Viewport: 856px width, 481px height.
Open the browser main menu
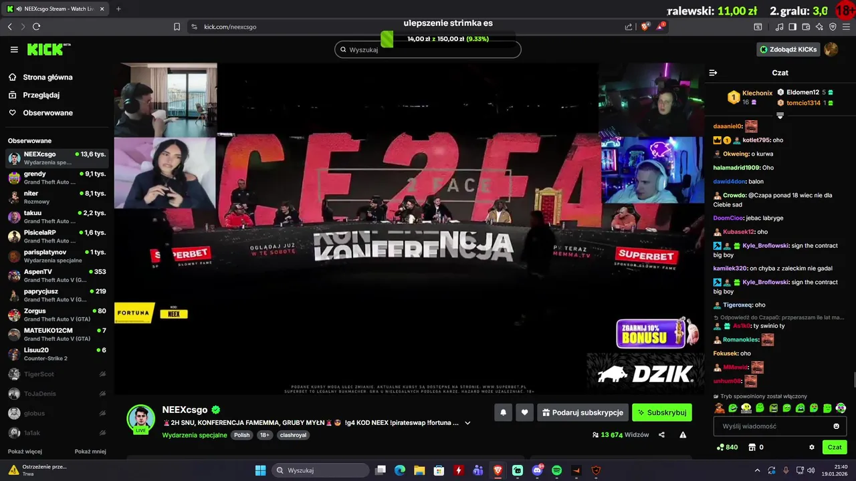[847, 27]
